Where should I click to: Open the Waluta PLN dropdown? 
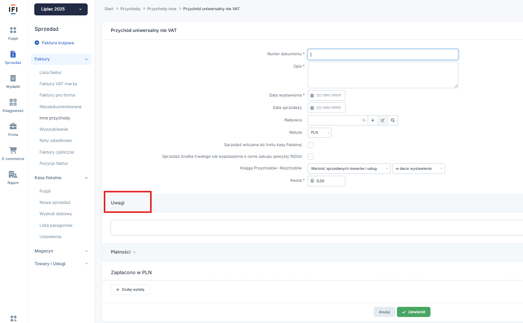[x=320, y=133]
